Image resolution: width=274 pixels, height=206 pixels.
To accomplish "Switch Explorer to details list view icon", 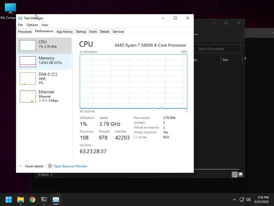I will [x=235, y=174].
